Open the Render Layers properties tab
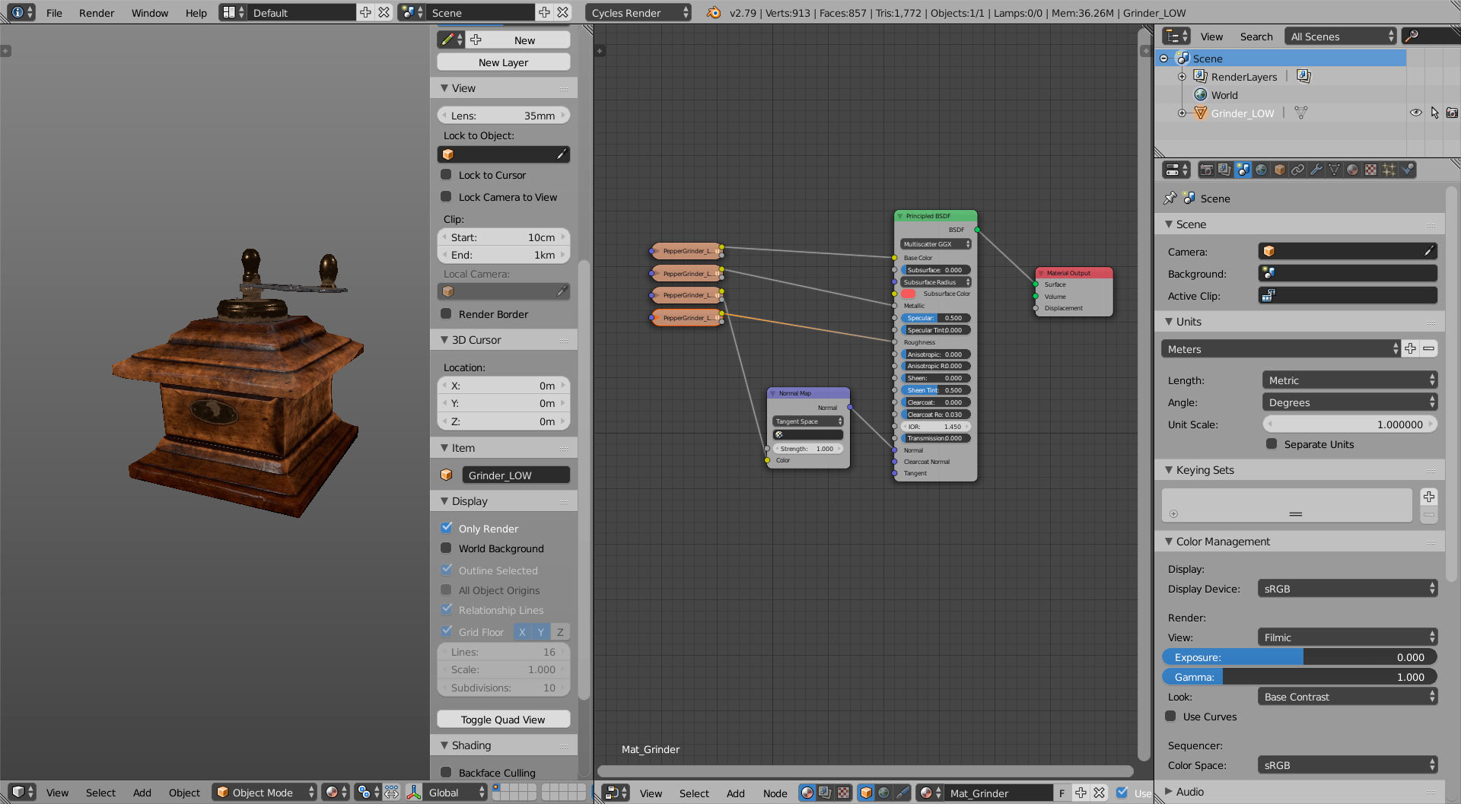Image resolution: width=1461 pixels, height=804 pixels. tap(1224, 170)
